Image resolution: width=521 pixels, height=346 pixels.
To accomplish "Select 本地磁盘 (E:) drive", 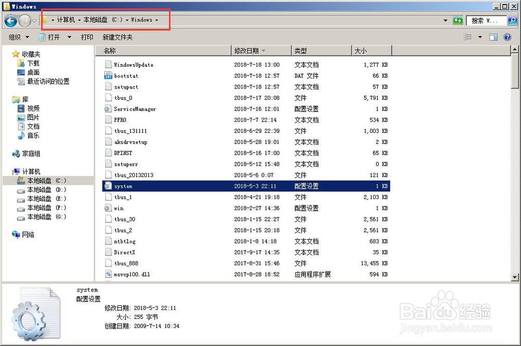I will click(x=42, y=199).
